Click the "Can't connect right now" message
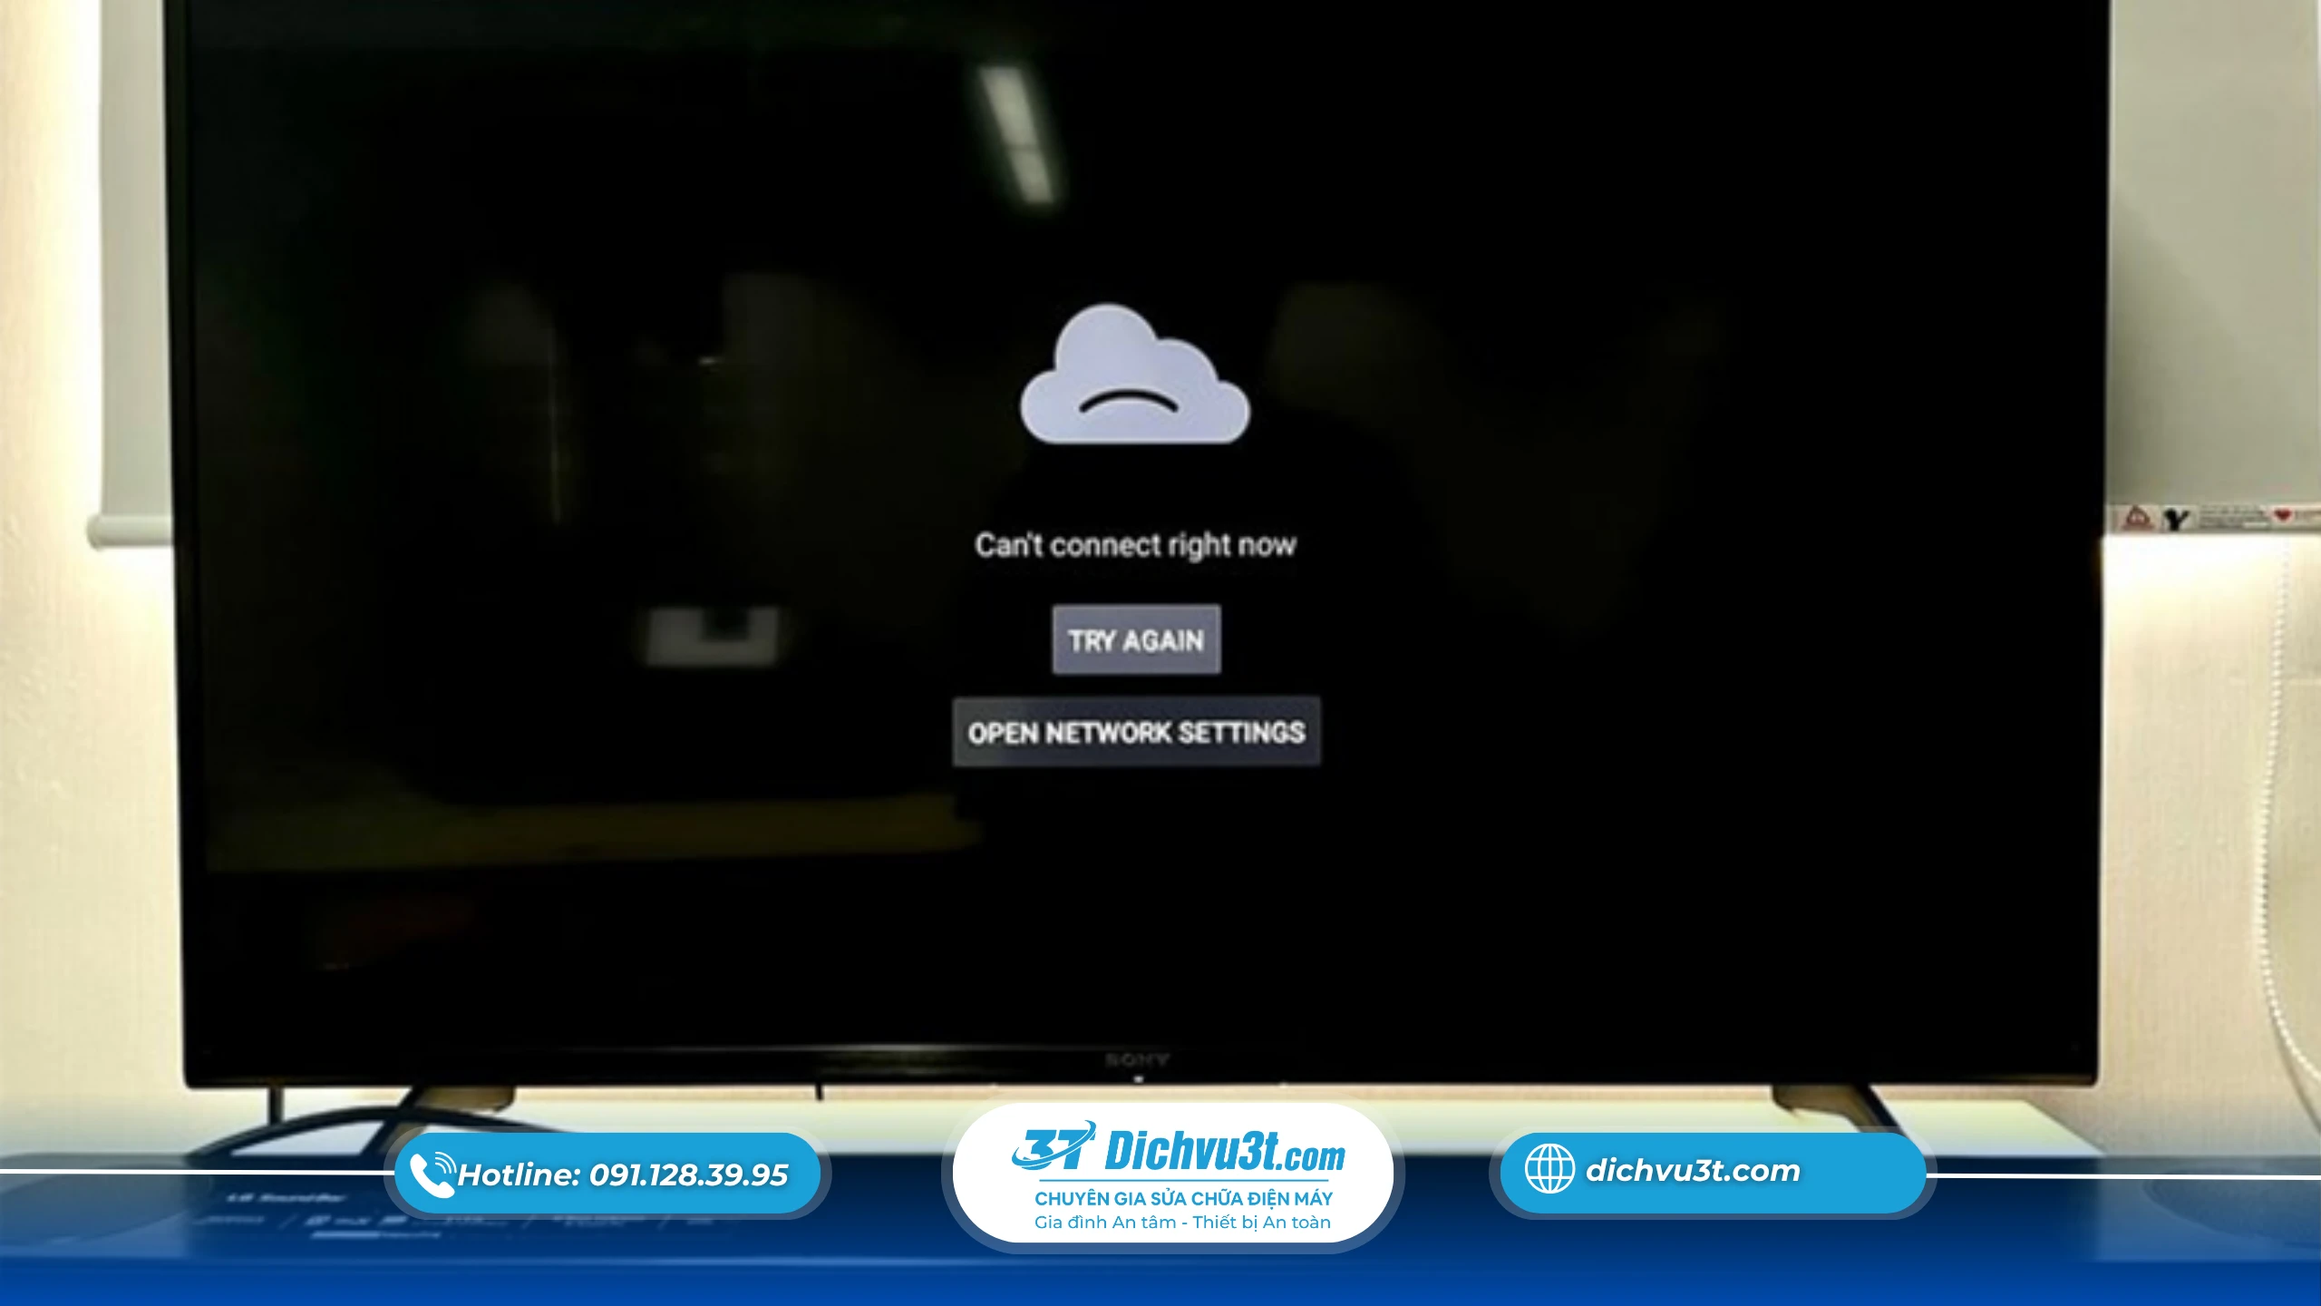2321x1306 pixels. click(1135, 545)
